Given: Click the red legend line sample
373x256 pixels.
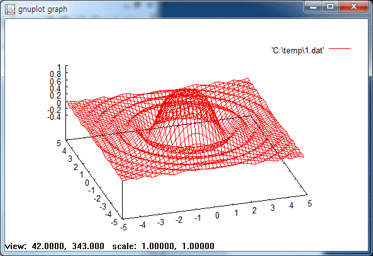Looking at the screenshot, I should pos(340,49).
